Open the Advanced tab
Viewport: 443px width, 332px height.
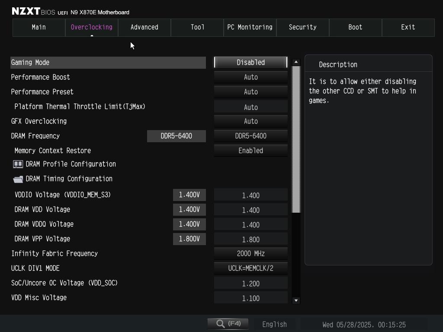[x=144, y=27]
